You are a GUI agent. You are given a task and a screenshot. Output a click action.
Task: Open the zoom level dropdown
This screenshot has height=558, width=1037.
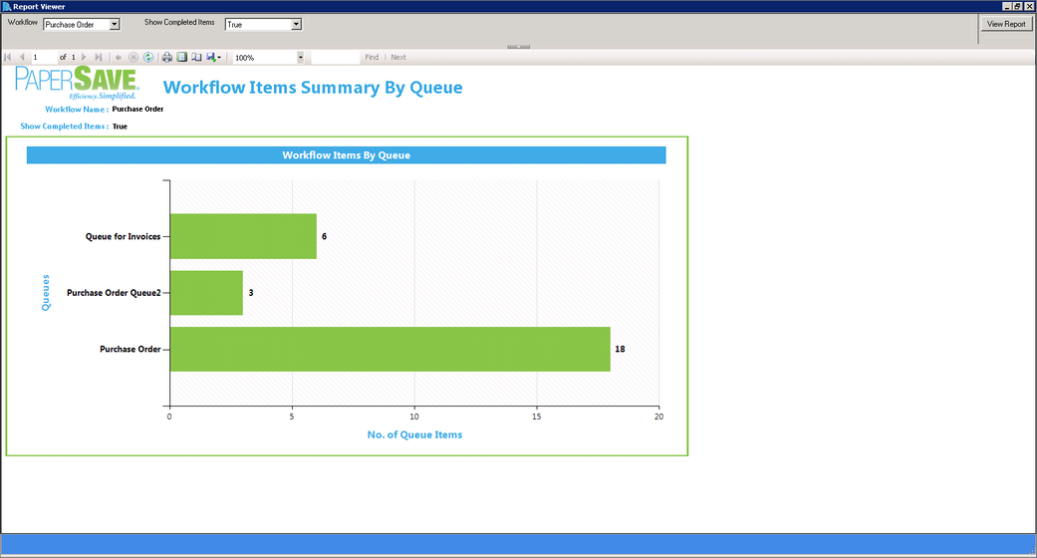tap(300, 58)
